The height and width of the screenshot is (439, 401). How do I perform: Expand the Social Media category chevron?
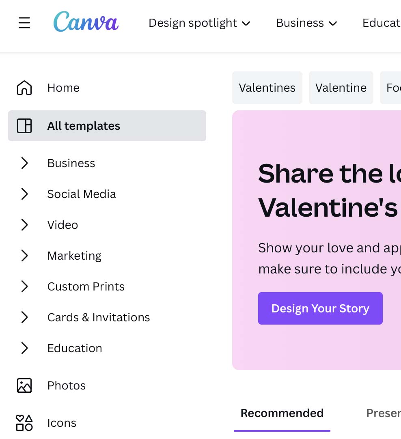(25, 194)
